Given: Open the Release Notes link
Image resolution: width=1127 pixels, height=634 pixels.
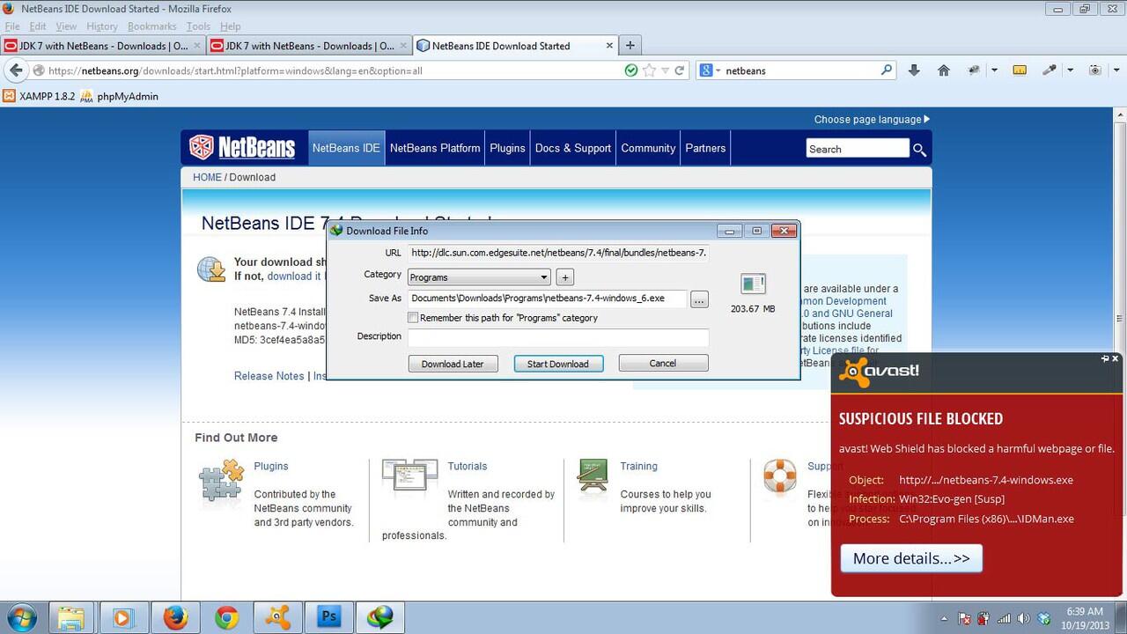Looking at the screenshot, I should click(x=269, y=376).
